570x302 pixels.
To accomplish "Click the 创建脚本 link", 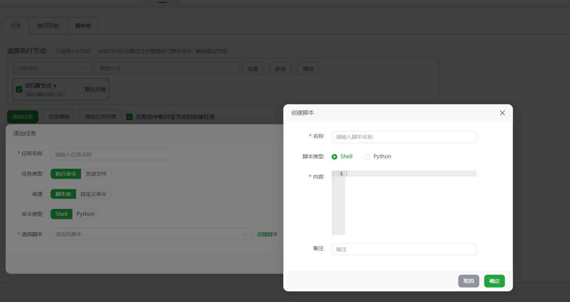I will 267,234.
